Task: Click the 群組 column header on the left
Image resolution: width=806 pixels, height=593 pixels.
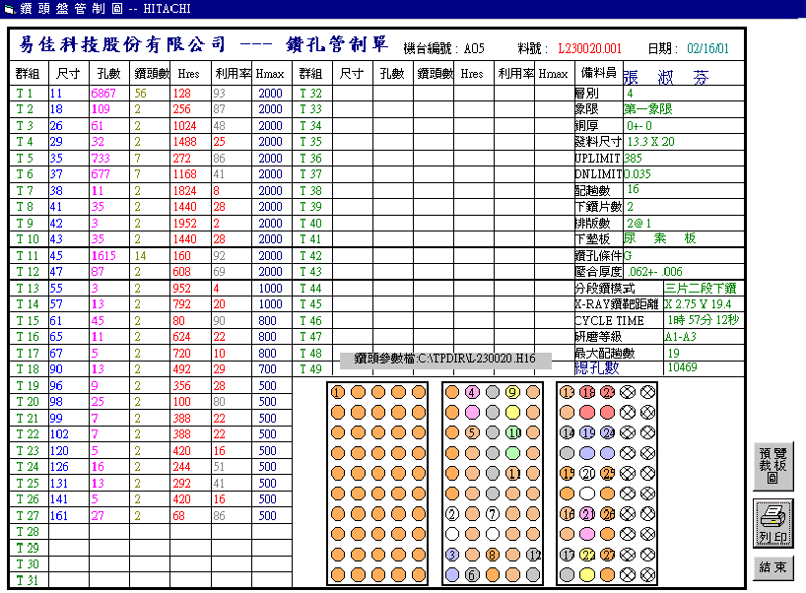Action: coord(28,74)
